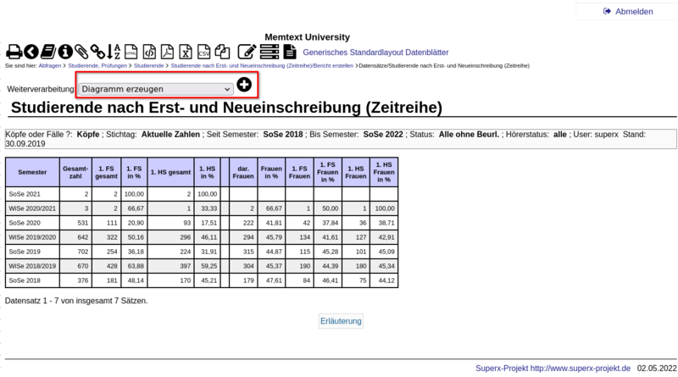Click the 1. FS gesamt column header
This screenshot has width=678, height=377.
106,172
